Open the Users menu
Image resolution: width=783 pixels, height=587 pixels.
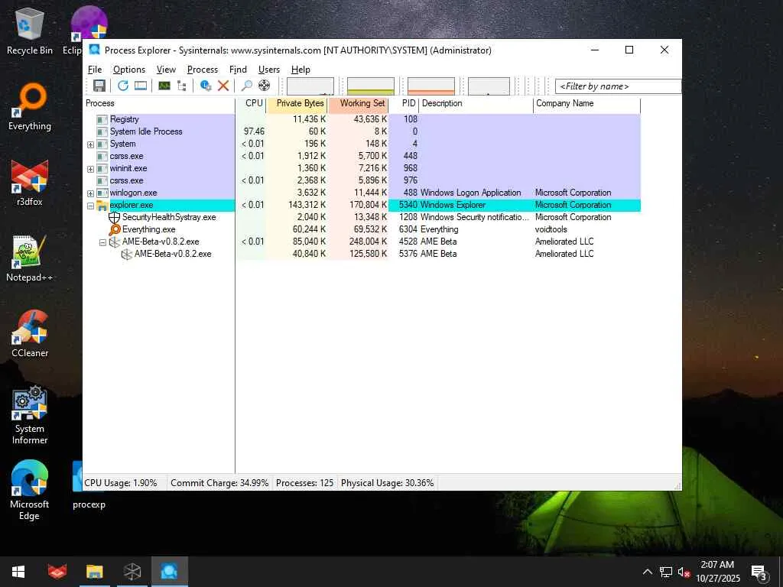[x=268, y=70]
